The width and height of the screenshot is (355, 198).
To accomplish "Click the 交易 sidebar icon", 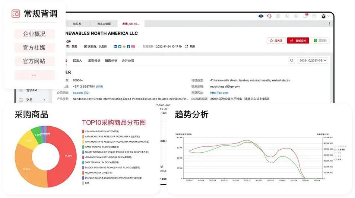I will (x=21, y=100).
